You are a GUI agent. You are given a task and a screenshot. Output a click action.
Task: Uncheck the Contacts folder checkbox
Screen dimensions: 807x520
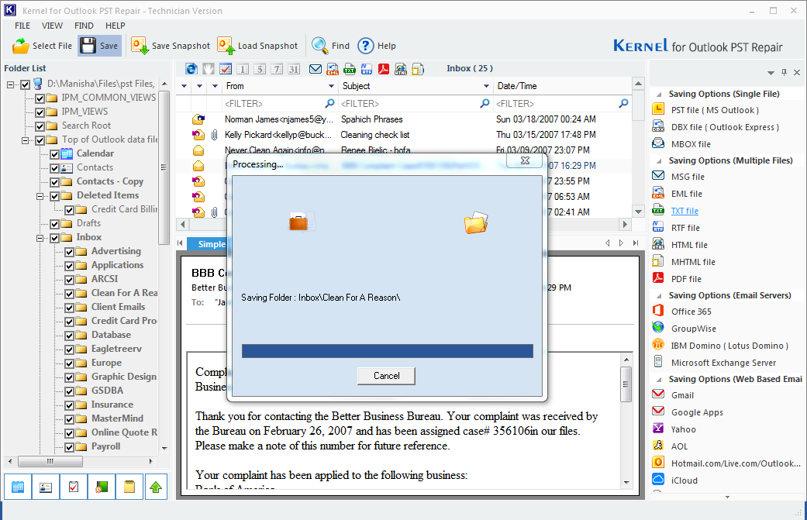click(x=54, y=167)
